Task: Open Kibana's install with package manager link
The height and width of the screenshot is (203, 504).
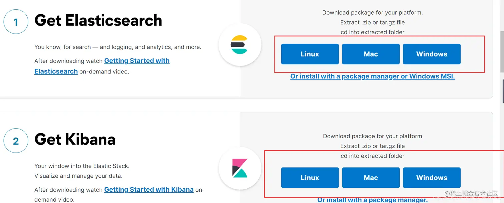Action: [x=372, y=200]
